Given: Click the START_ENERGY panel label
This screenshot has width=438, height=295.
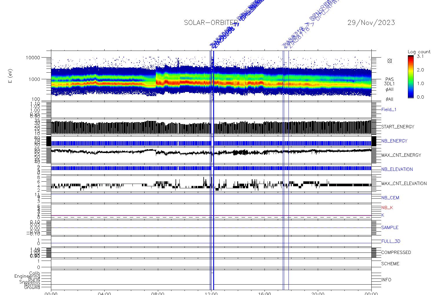Looking at the screenshot, I should pos(398,127).
